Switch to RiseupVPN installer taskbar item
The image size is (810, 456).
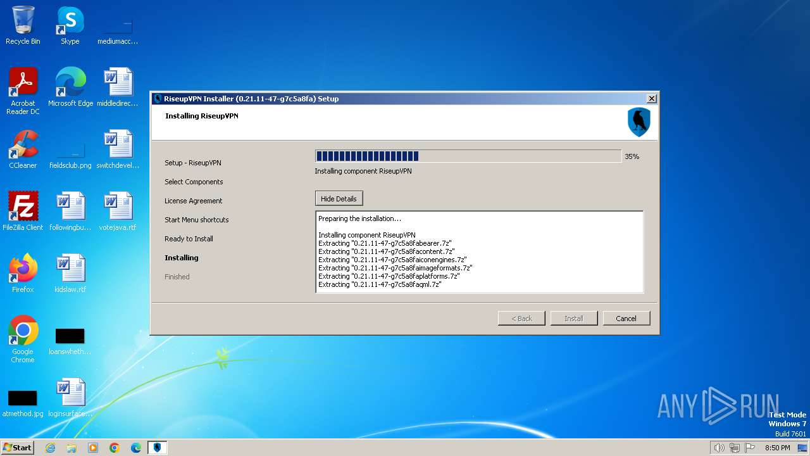158,448
